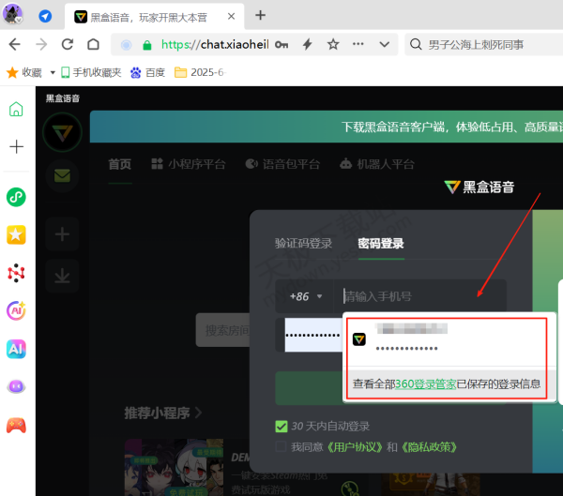Screen dimensions: 563x496
Task: Open the 2025-6 bookmark folder
Action: [201, 72]
